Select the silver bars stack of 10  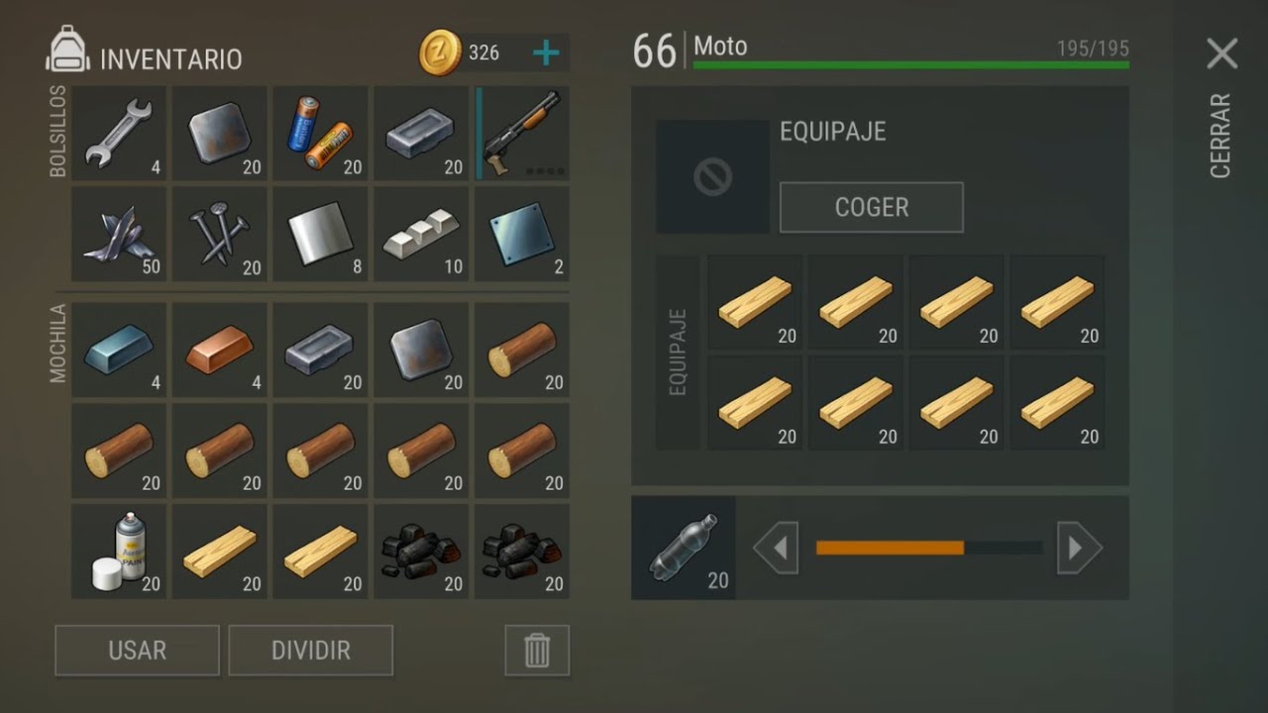click(421, 234)
